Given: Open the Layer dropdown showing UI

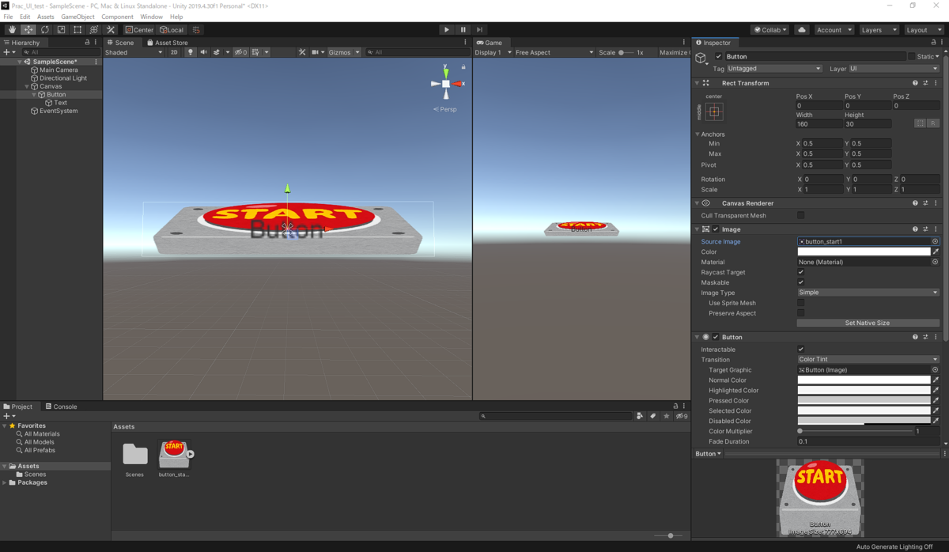Looking at the screenshot, I should pyautogui.click(x=894, y=69).
